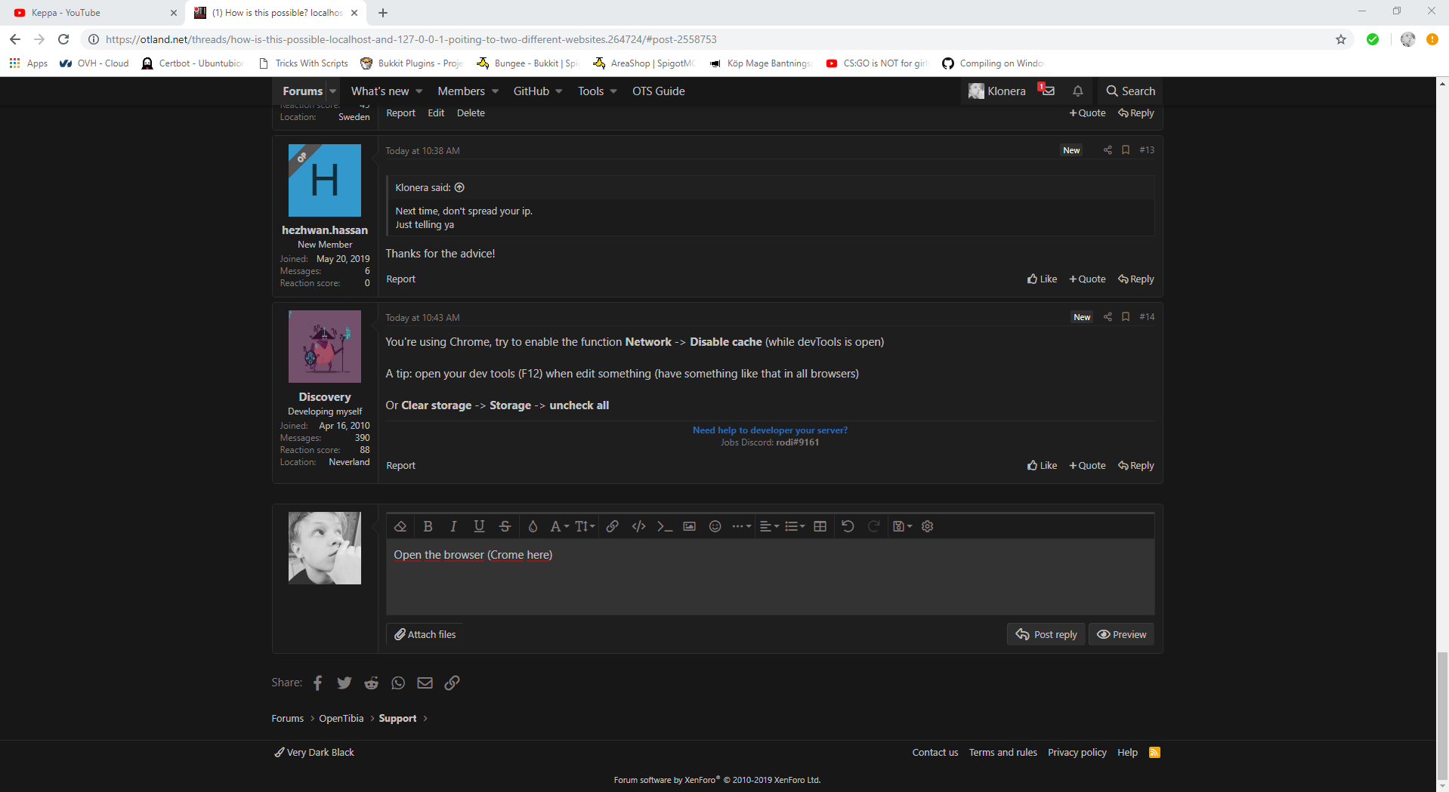Toggle underline formatting in the editor
The height and width of the screenshot is (792, 1449).
pos(479,526)
